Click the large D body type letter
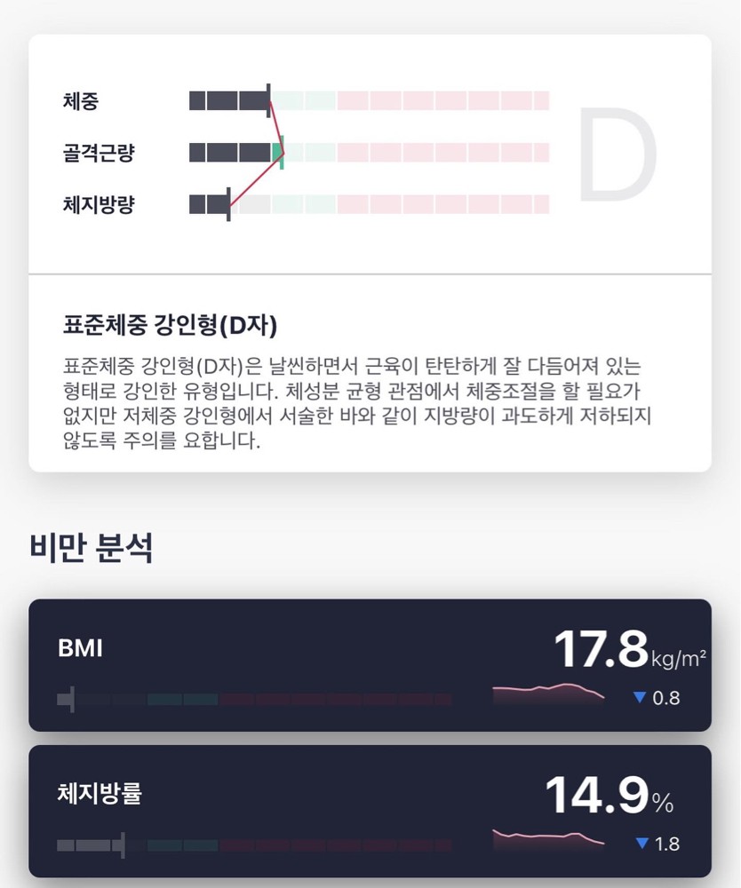Screen dimensions: 741x888 point(617,154)
